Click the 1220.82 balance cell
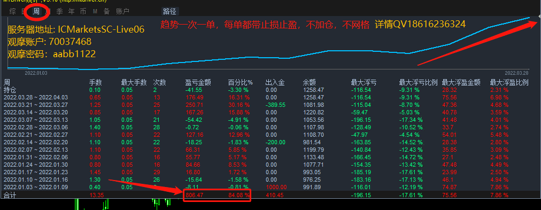The height and width of the screenshot is (210, 541). click(313, 112)
